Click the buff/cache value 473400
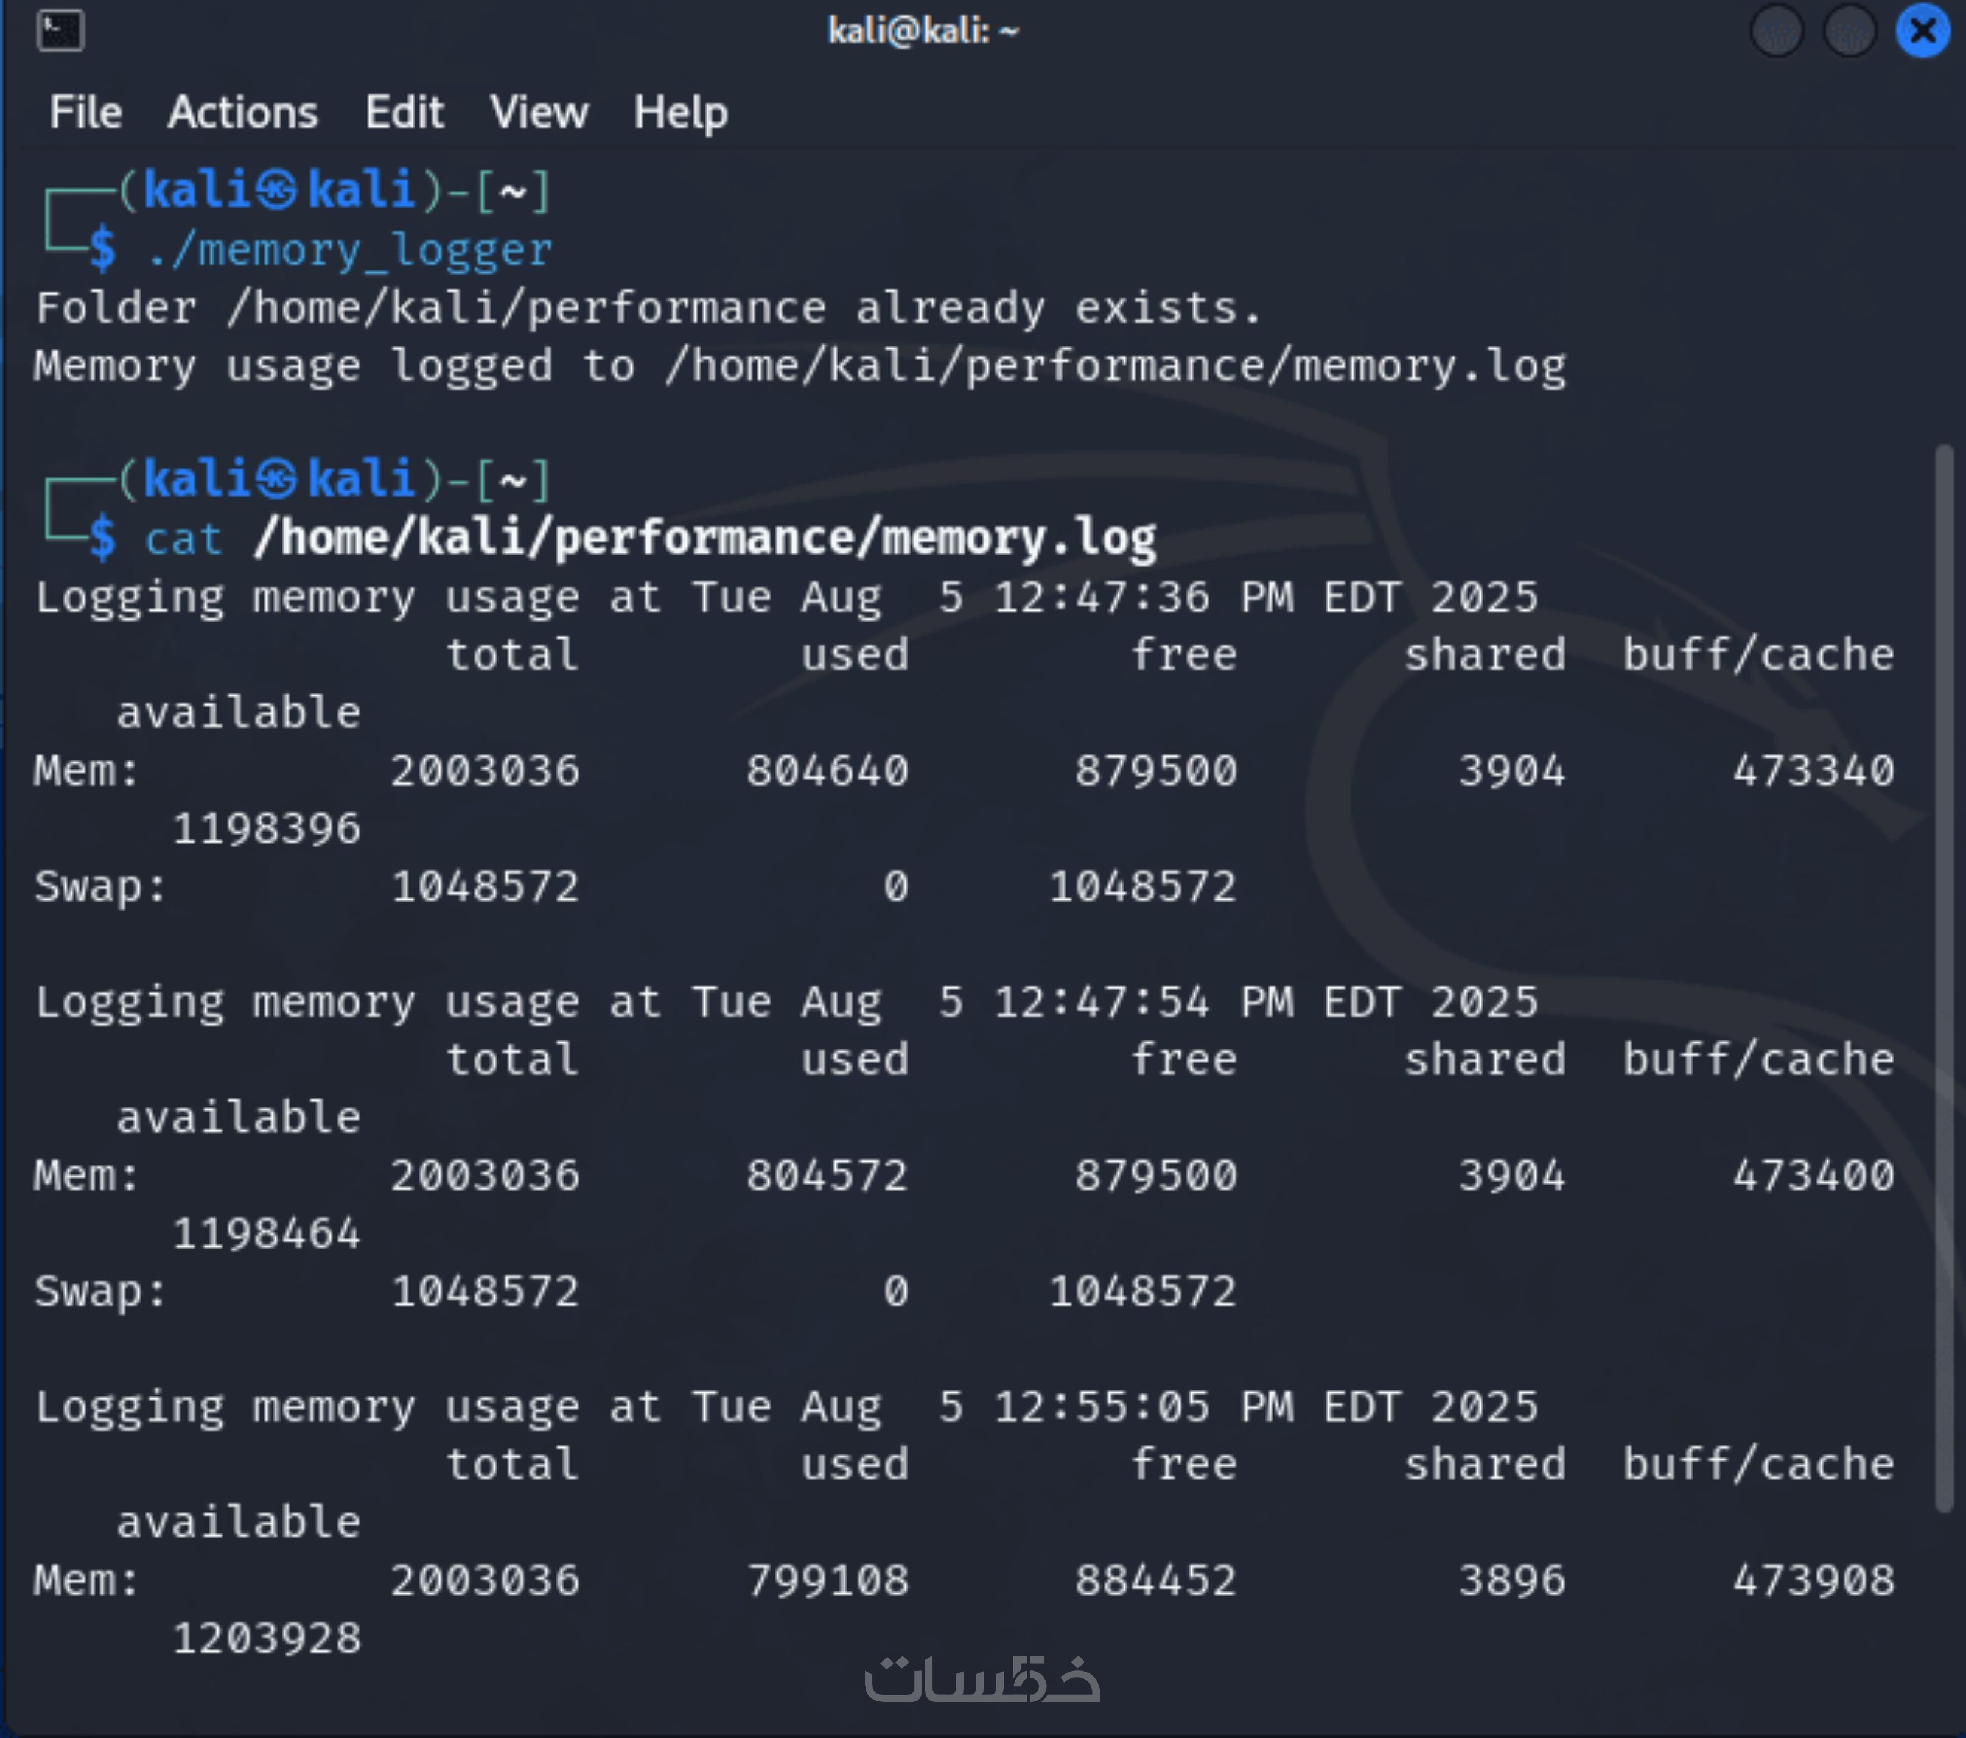Viewport: 1966px width, 1738px height. [1813, 1176]
